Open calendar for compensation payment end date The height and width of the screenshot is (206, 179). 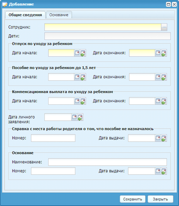point(158,101)
